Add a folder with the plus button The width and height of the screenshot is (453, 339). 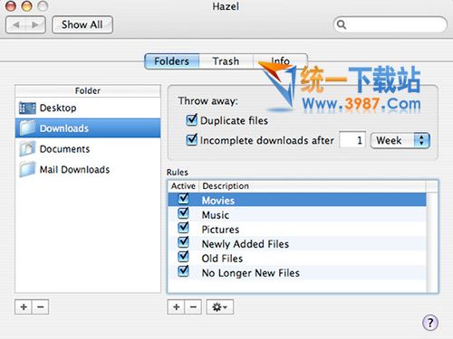pyautogui.click(x=24, y=307)
